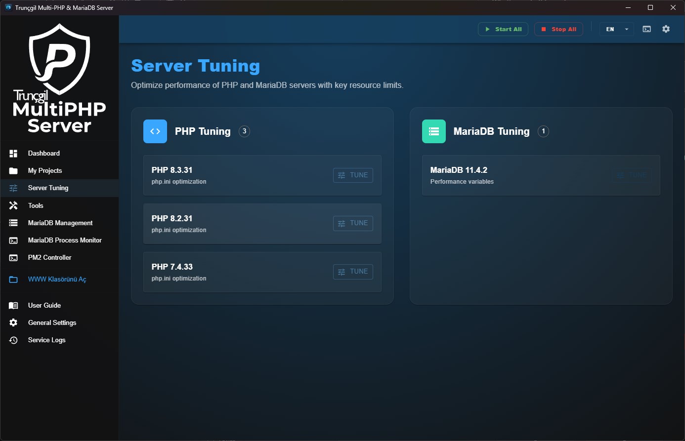685x441 pixels.
Task: Open PM2 Controller page
Action: click(59, 258)
